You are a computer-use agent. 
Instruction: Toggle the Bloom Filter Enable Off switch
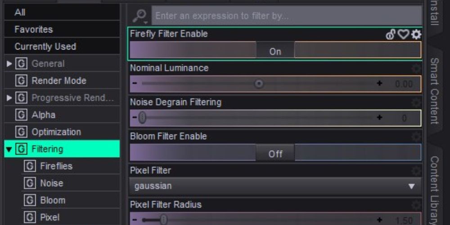[x=275, y=153]
